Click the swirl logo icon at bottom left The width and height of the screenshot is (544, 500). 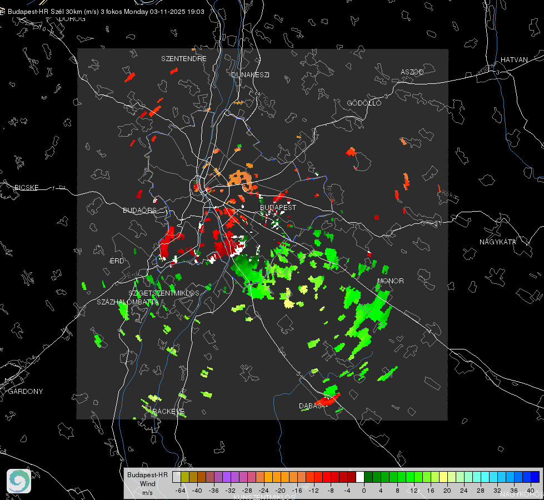[x=19, y=481]
